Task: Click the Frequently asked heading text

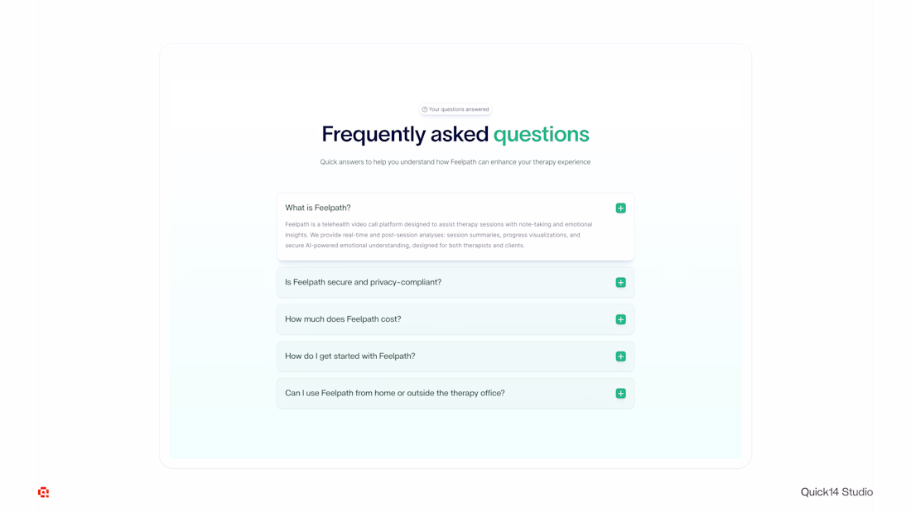Action: click(x=404, y=134)
